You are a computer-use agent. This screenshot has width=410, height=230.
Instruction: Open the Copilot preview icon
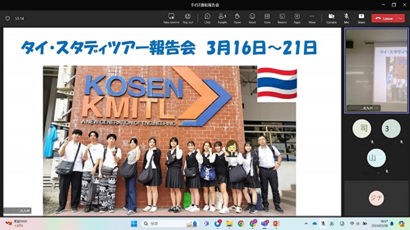[401, 224]
